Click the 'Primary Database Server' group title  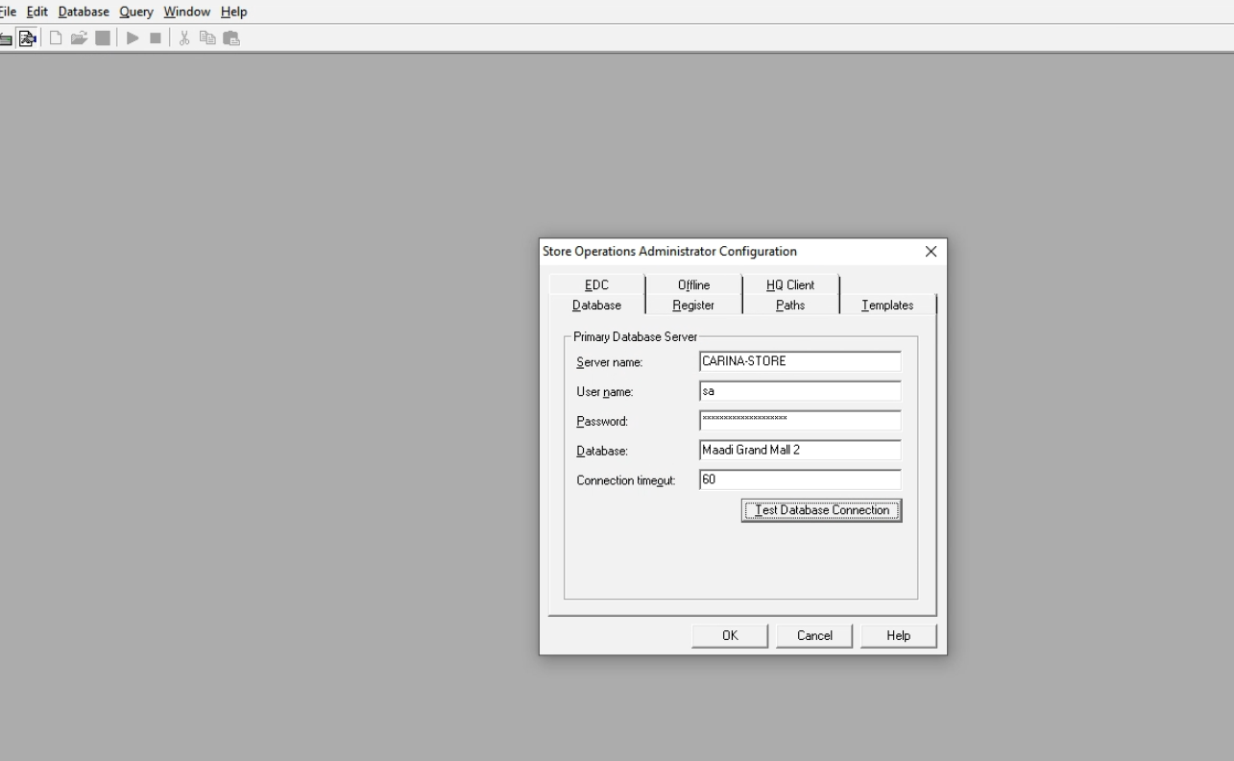coord(635,336)
